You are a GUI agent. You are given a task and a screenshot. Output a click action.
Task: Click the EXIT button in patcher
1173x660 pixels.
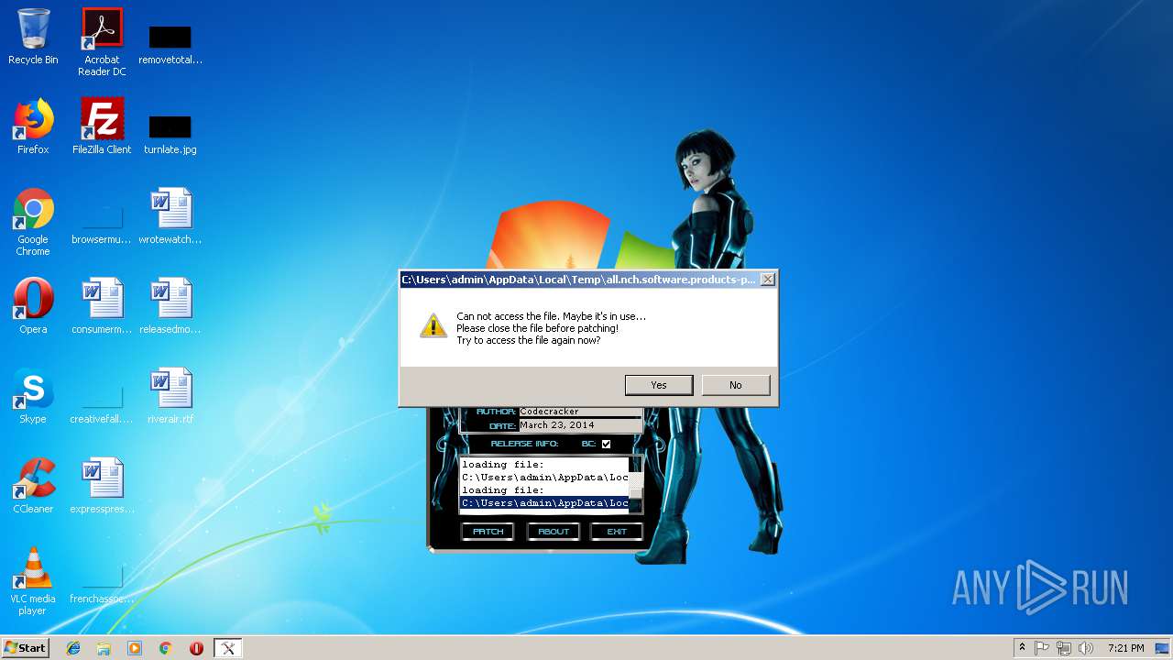pos(617,532)
